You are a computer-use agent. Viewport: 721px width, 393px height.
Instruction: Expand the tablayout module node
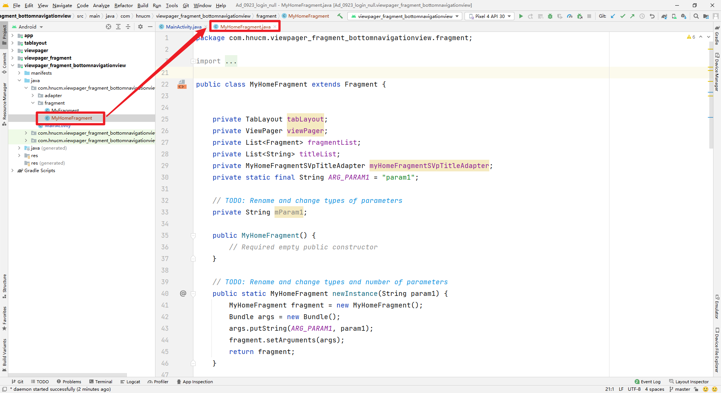point(12,43)
